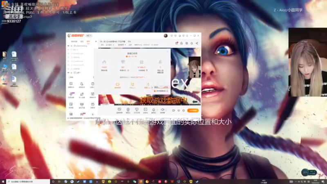
Task: Collapse the 工具箱 toolbox panel
Action: point(94,77)
